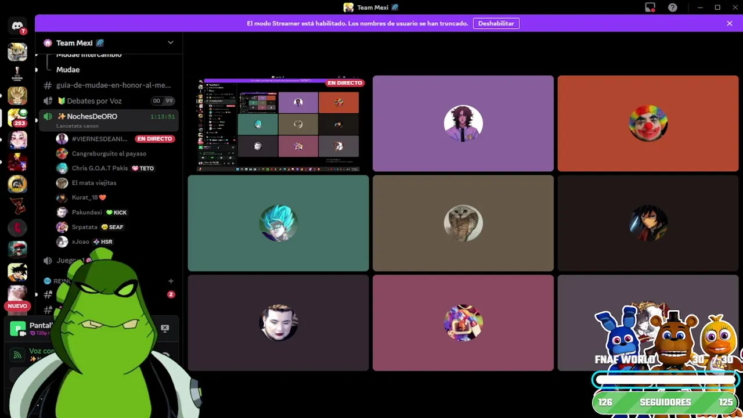
Task: Select the #VIERNESDEANI... user row
Action: tap(116, 139)
